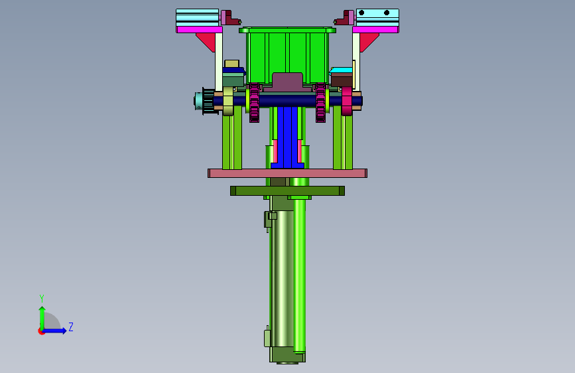Click the red X axis ball at triad origin

(41, 331)
